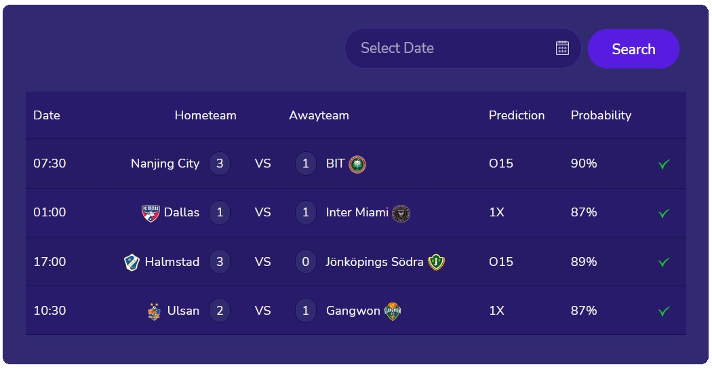
Task: Click green checkmark in Halmstad row
Action: click(x=664, y=262)
